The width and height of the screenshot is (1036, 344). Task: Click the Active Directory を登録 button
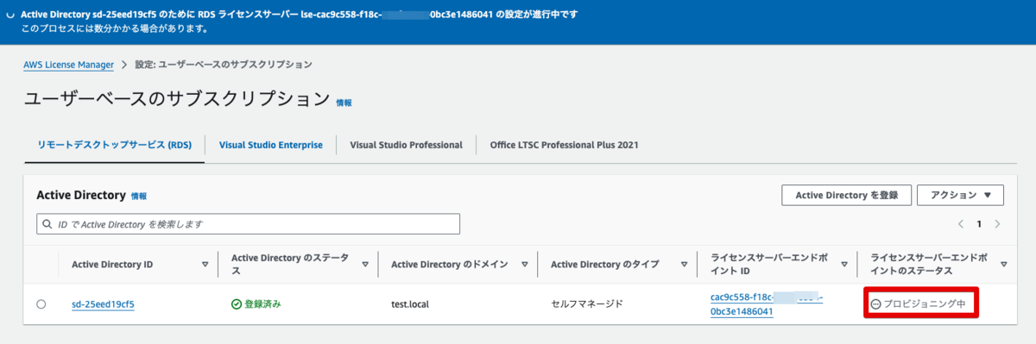point(846,195)
